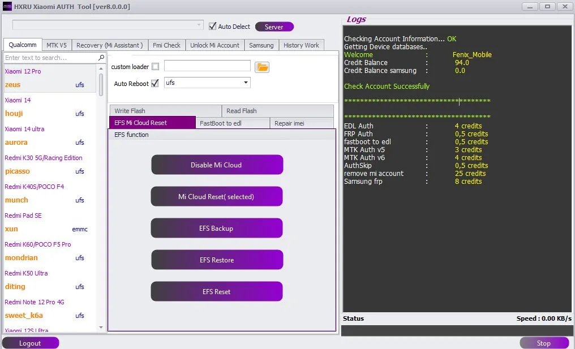This screenshot has width=575, height=349.
Task: Select the EFS Mi Cloud Reset tab
Action: coord(152,122)
